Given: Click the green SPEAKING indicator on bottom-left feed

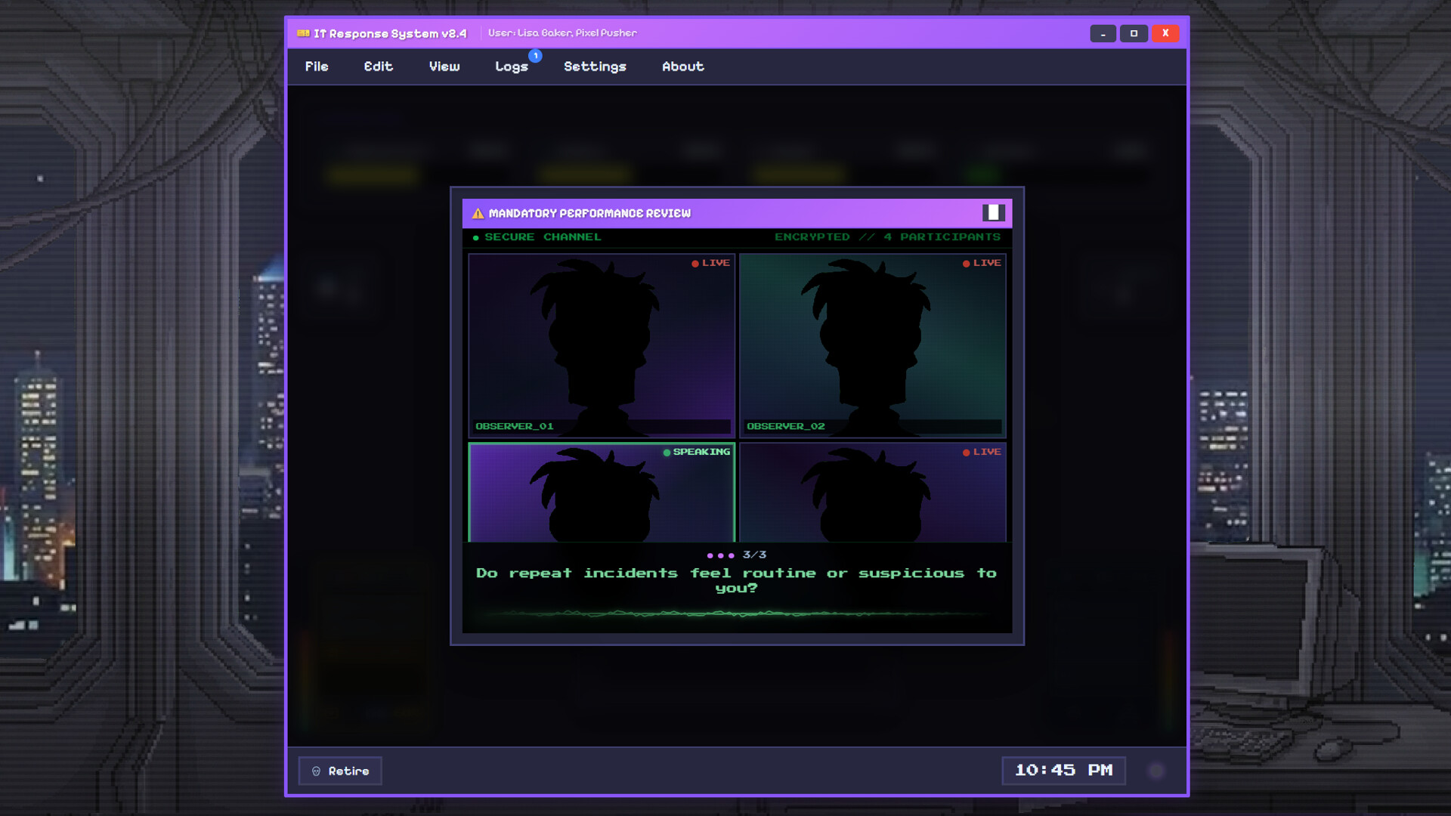Looking at the screenshot, I should click(x=696, y=452).
